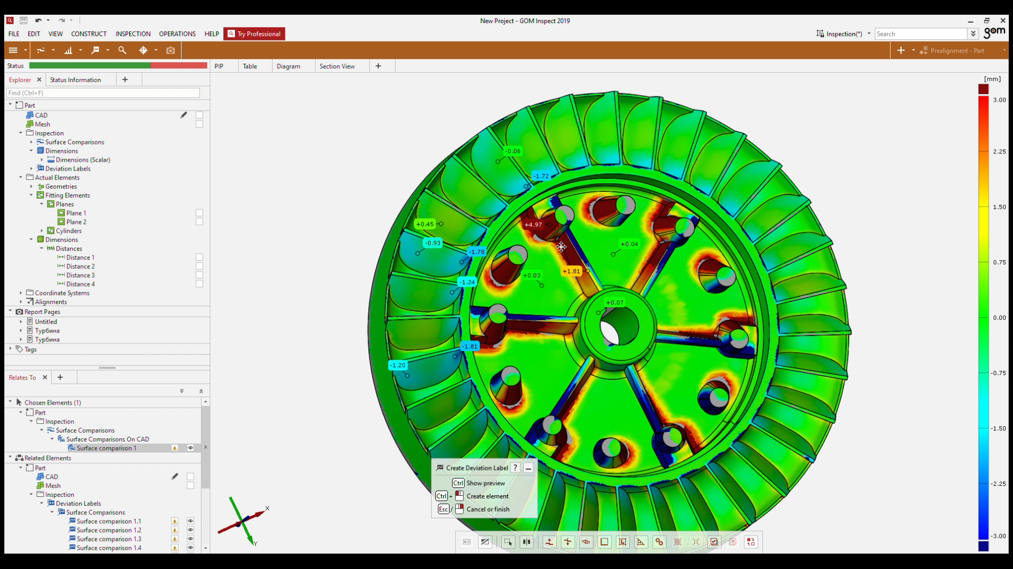
Task: Collapse all with the double chevron up
Action: click(x=201, y=391)
